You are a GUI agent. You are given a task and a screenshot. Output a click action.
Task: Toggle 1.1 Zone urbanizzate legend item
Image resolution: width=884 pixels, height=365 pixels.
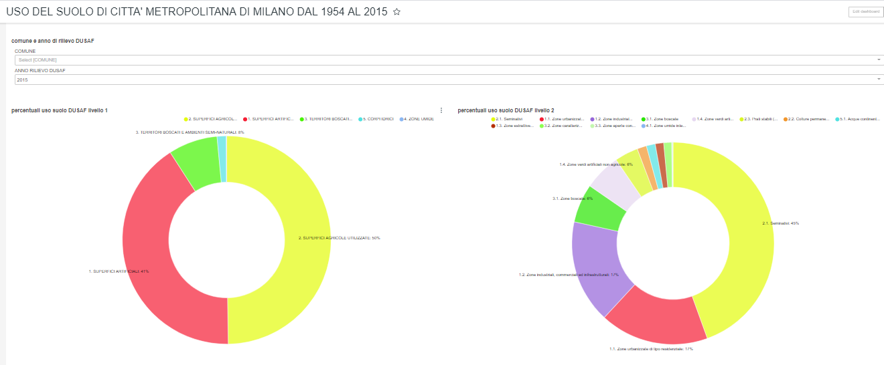(x=561, y=119)
